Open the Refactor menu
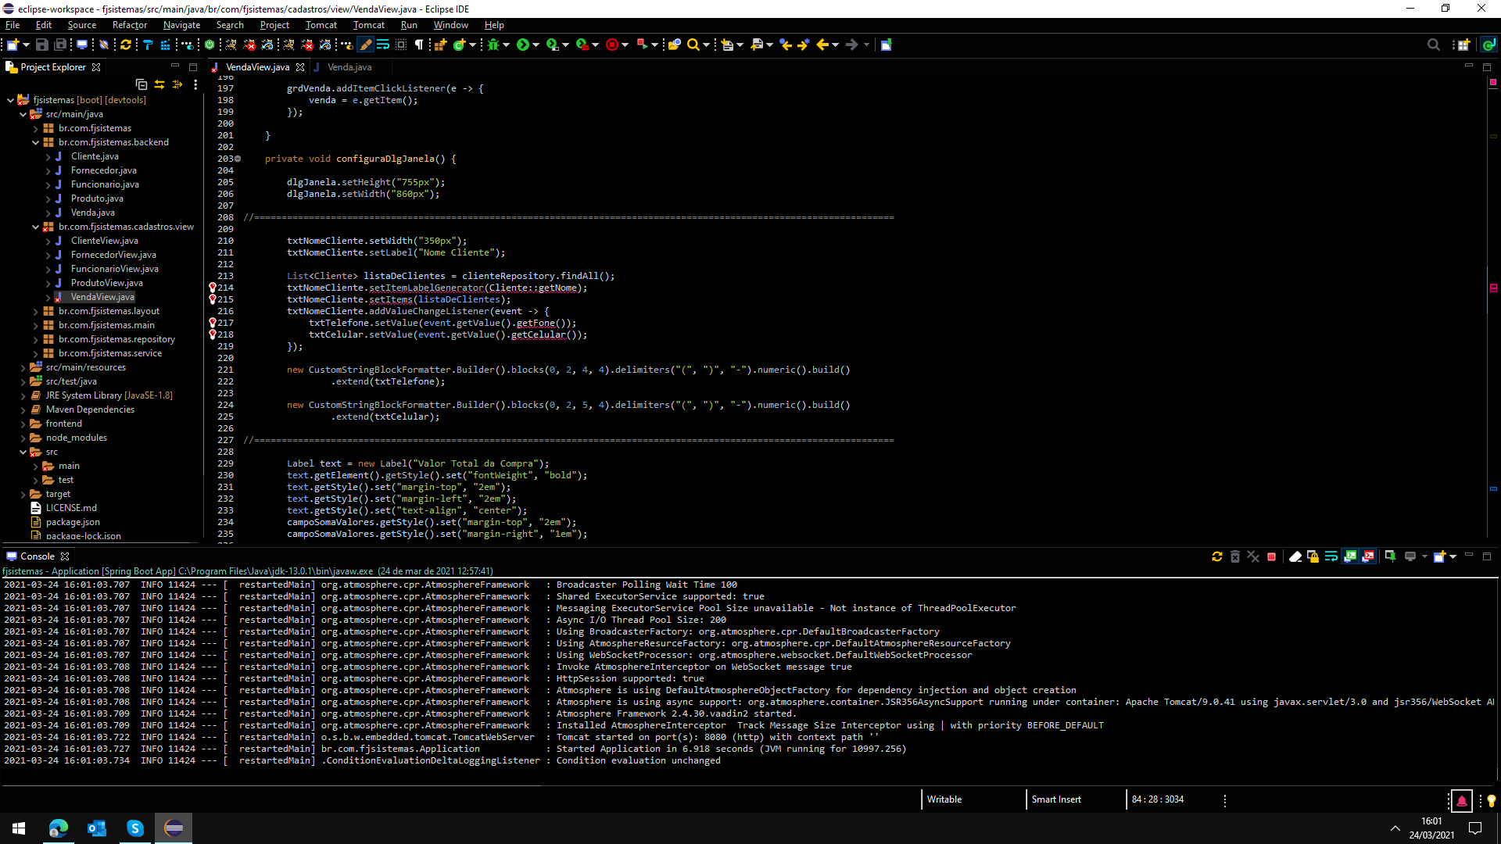Screen dimensions: 1501x844 [x=129, y=25]
